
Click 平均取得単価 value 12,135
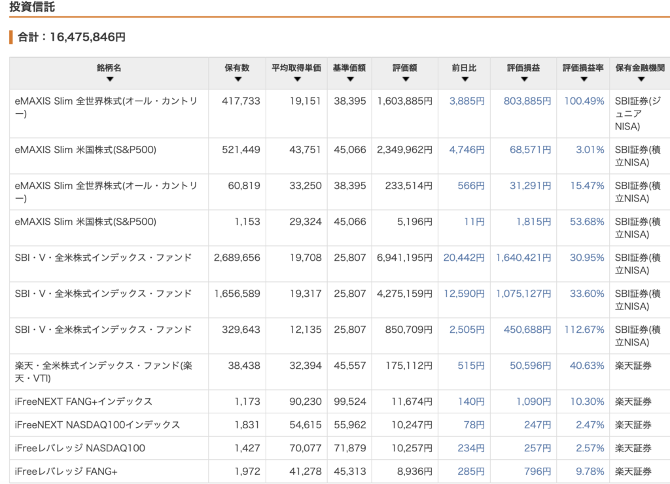[x=305, y=330]
